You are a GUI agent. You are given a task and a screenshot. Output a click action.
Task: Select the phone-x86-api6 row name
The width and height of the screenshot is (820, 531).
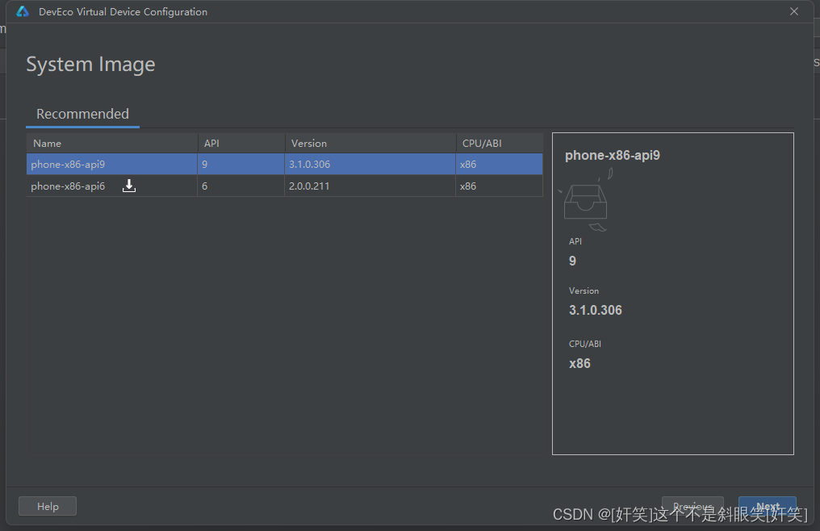(68, 186)
